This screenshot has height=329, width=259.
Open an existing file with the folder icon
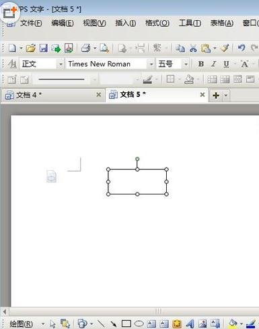pyautogui.click(x=30, y=48)
